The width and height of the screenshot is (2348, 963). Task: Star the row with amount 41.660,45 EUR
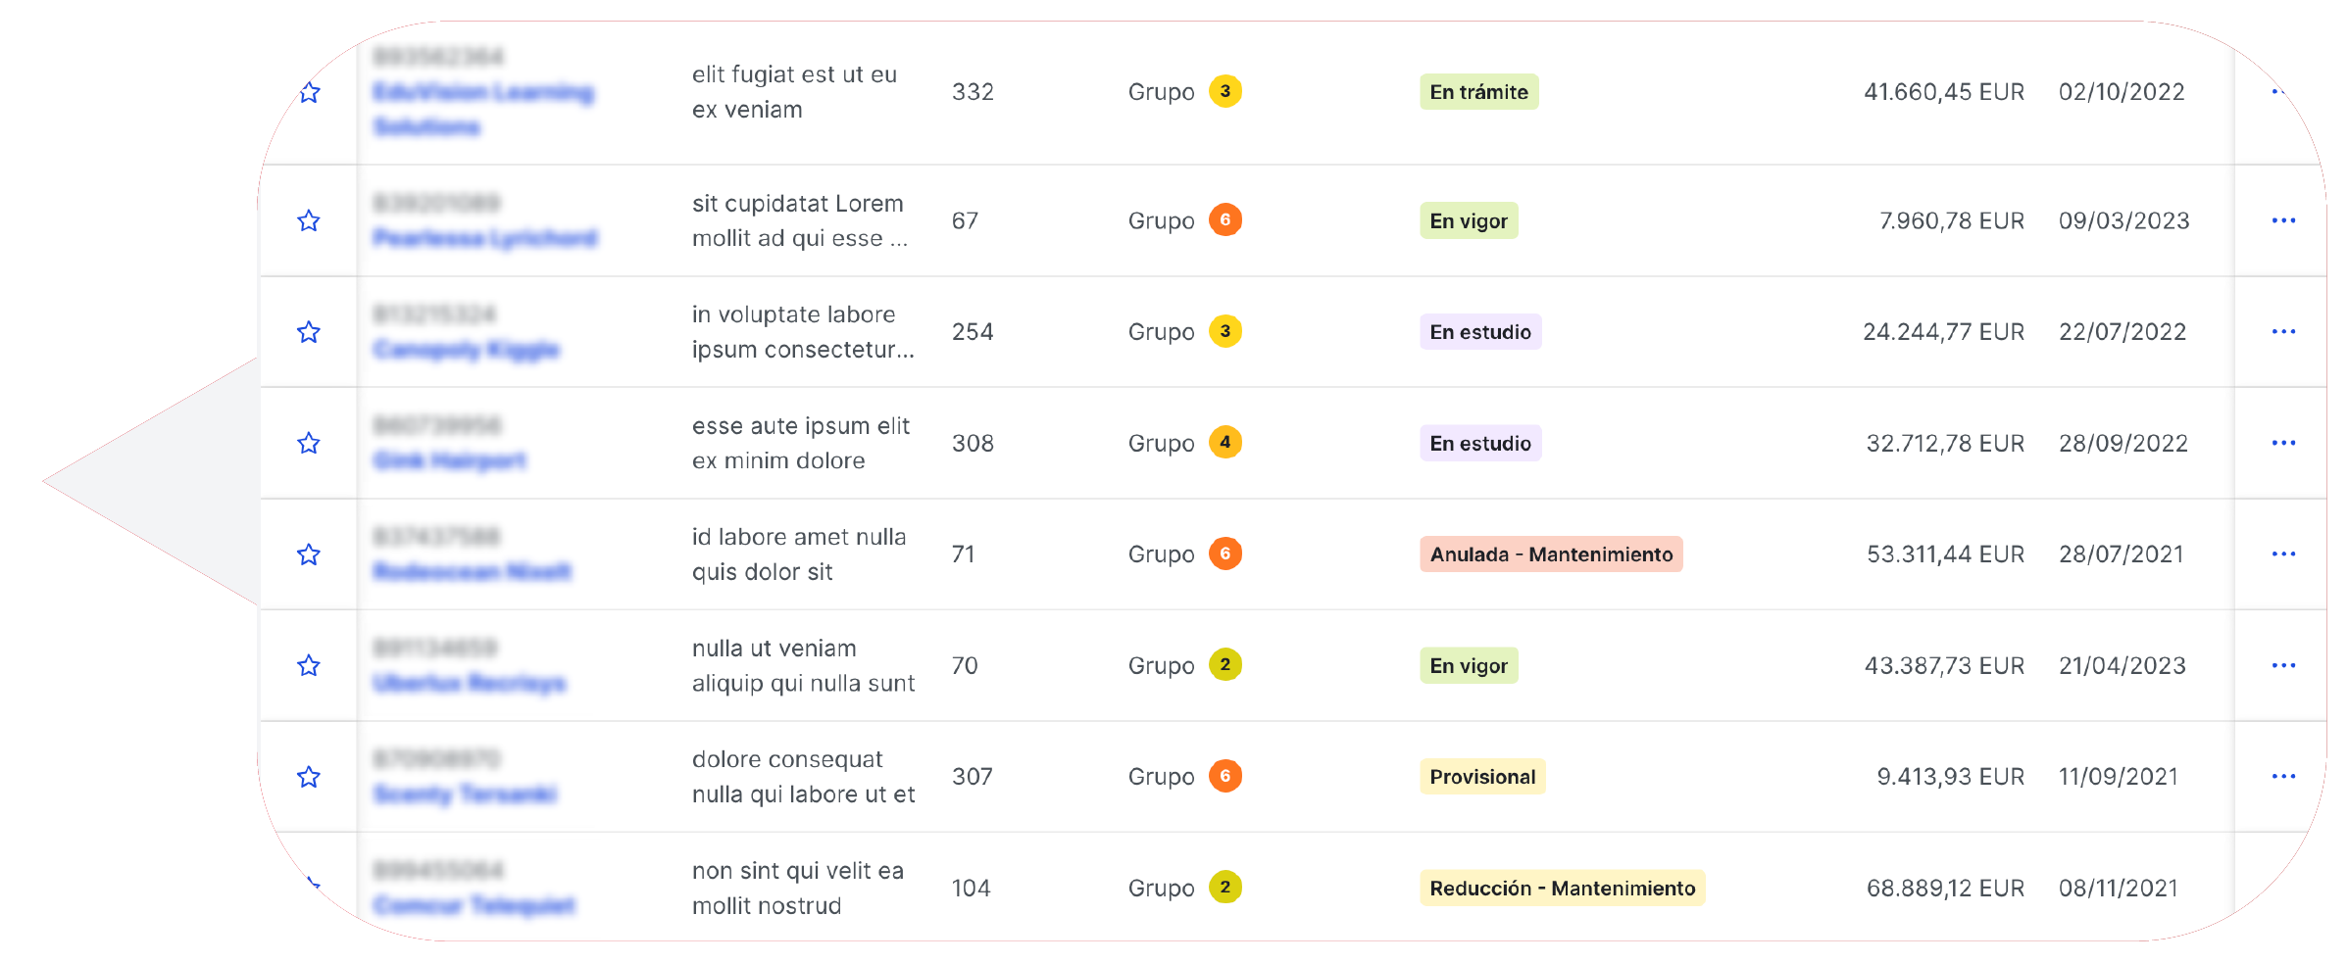309,92
